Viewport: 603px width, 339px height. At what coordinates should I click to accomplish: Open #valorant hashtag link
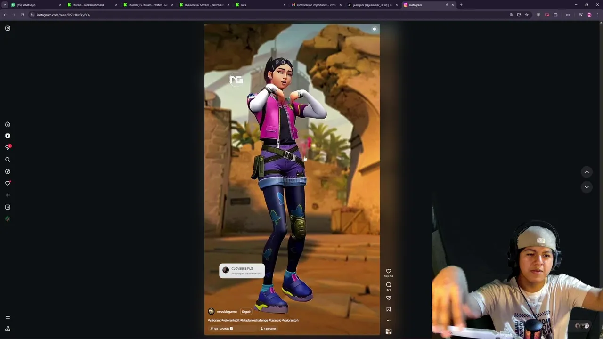click(214, 320)
